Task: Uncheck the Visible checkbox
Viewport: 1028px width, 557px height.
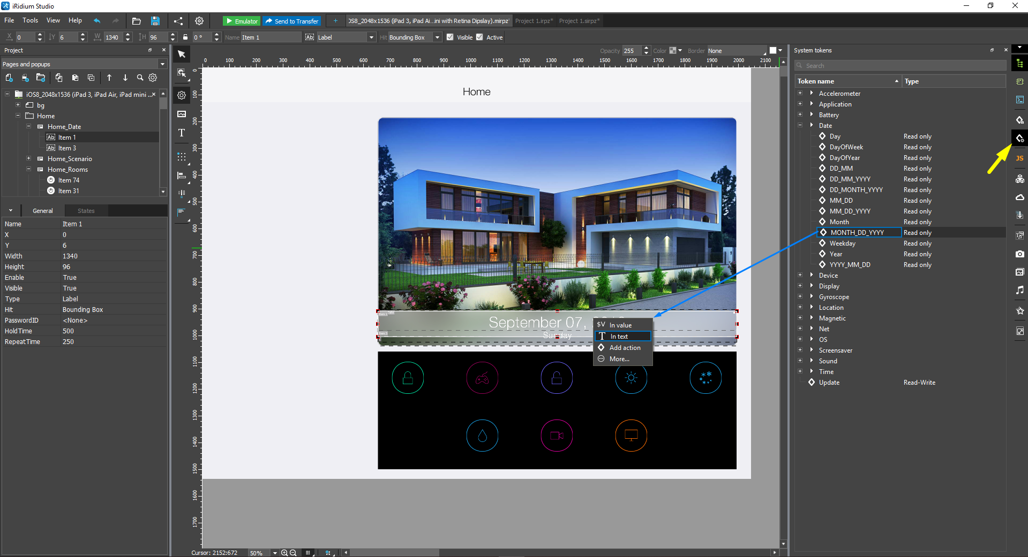Action: 450,37
